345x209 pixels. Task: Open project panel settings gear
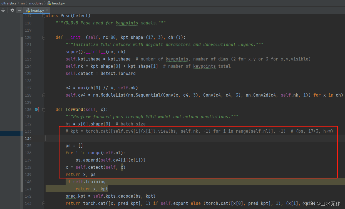click(12, 10)
